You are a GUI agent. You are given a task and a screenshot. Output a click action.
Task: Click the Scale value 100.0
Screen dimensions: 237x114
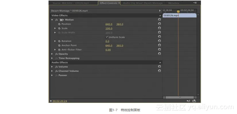point(109,29)
